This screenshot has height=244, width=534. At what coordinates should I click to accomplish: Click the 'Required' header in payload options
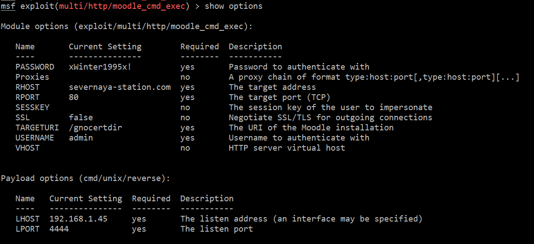click(x=151, y=199)
